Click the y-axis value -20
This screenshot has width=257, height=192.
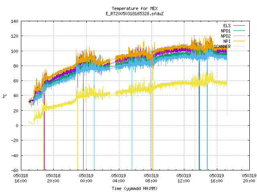click(14, 140)
